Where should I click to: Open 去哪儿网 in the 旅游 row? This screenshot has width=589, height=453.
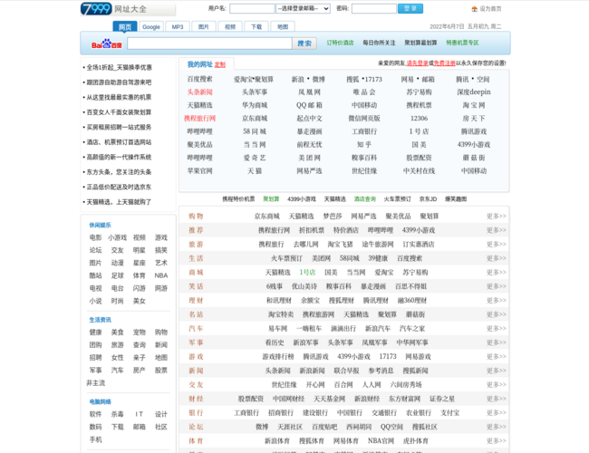pyautogui.click(x=305, y=244)
